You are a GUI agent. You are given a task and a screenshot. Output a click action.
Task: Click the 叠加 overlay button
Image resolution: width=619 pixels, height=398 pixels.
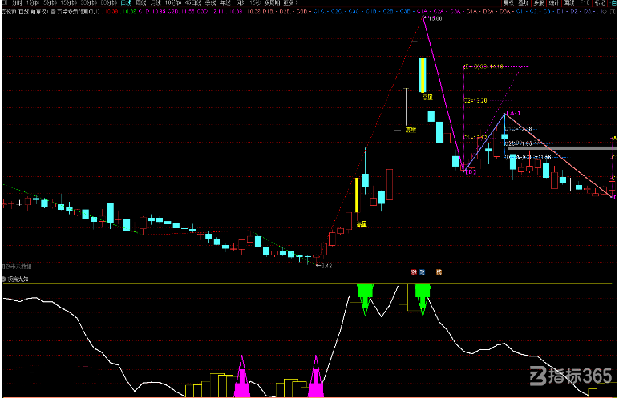point(524,2)
